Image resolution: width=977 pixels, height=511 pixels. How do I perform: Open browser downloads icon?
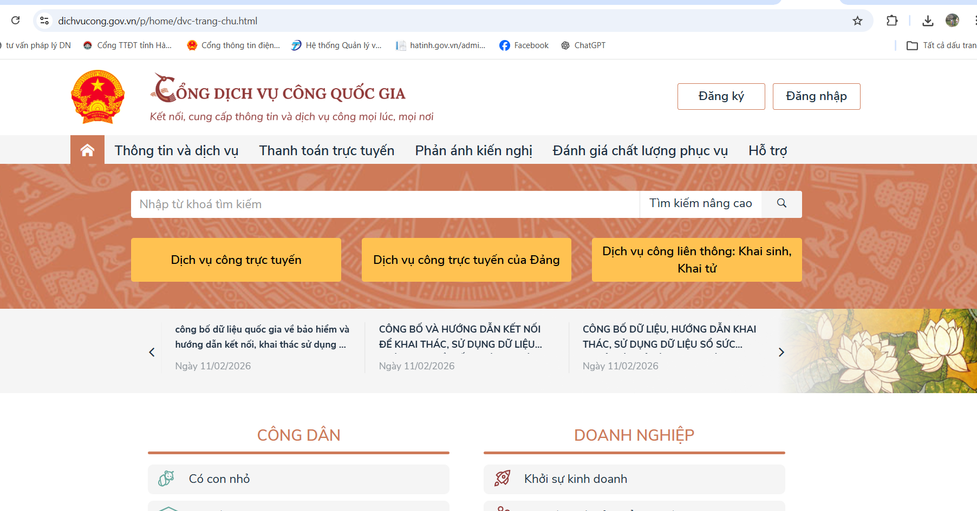pos(928,21)
